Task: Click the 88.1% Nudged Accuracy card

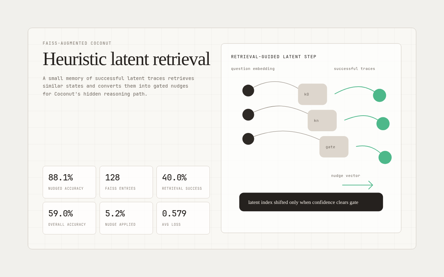Action: click(x=69, y=182)
